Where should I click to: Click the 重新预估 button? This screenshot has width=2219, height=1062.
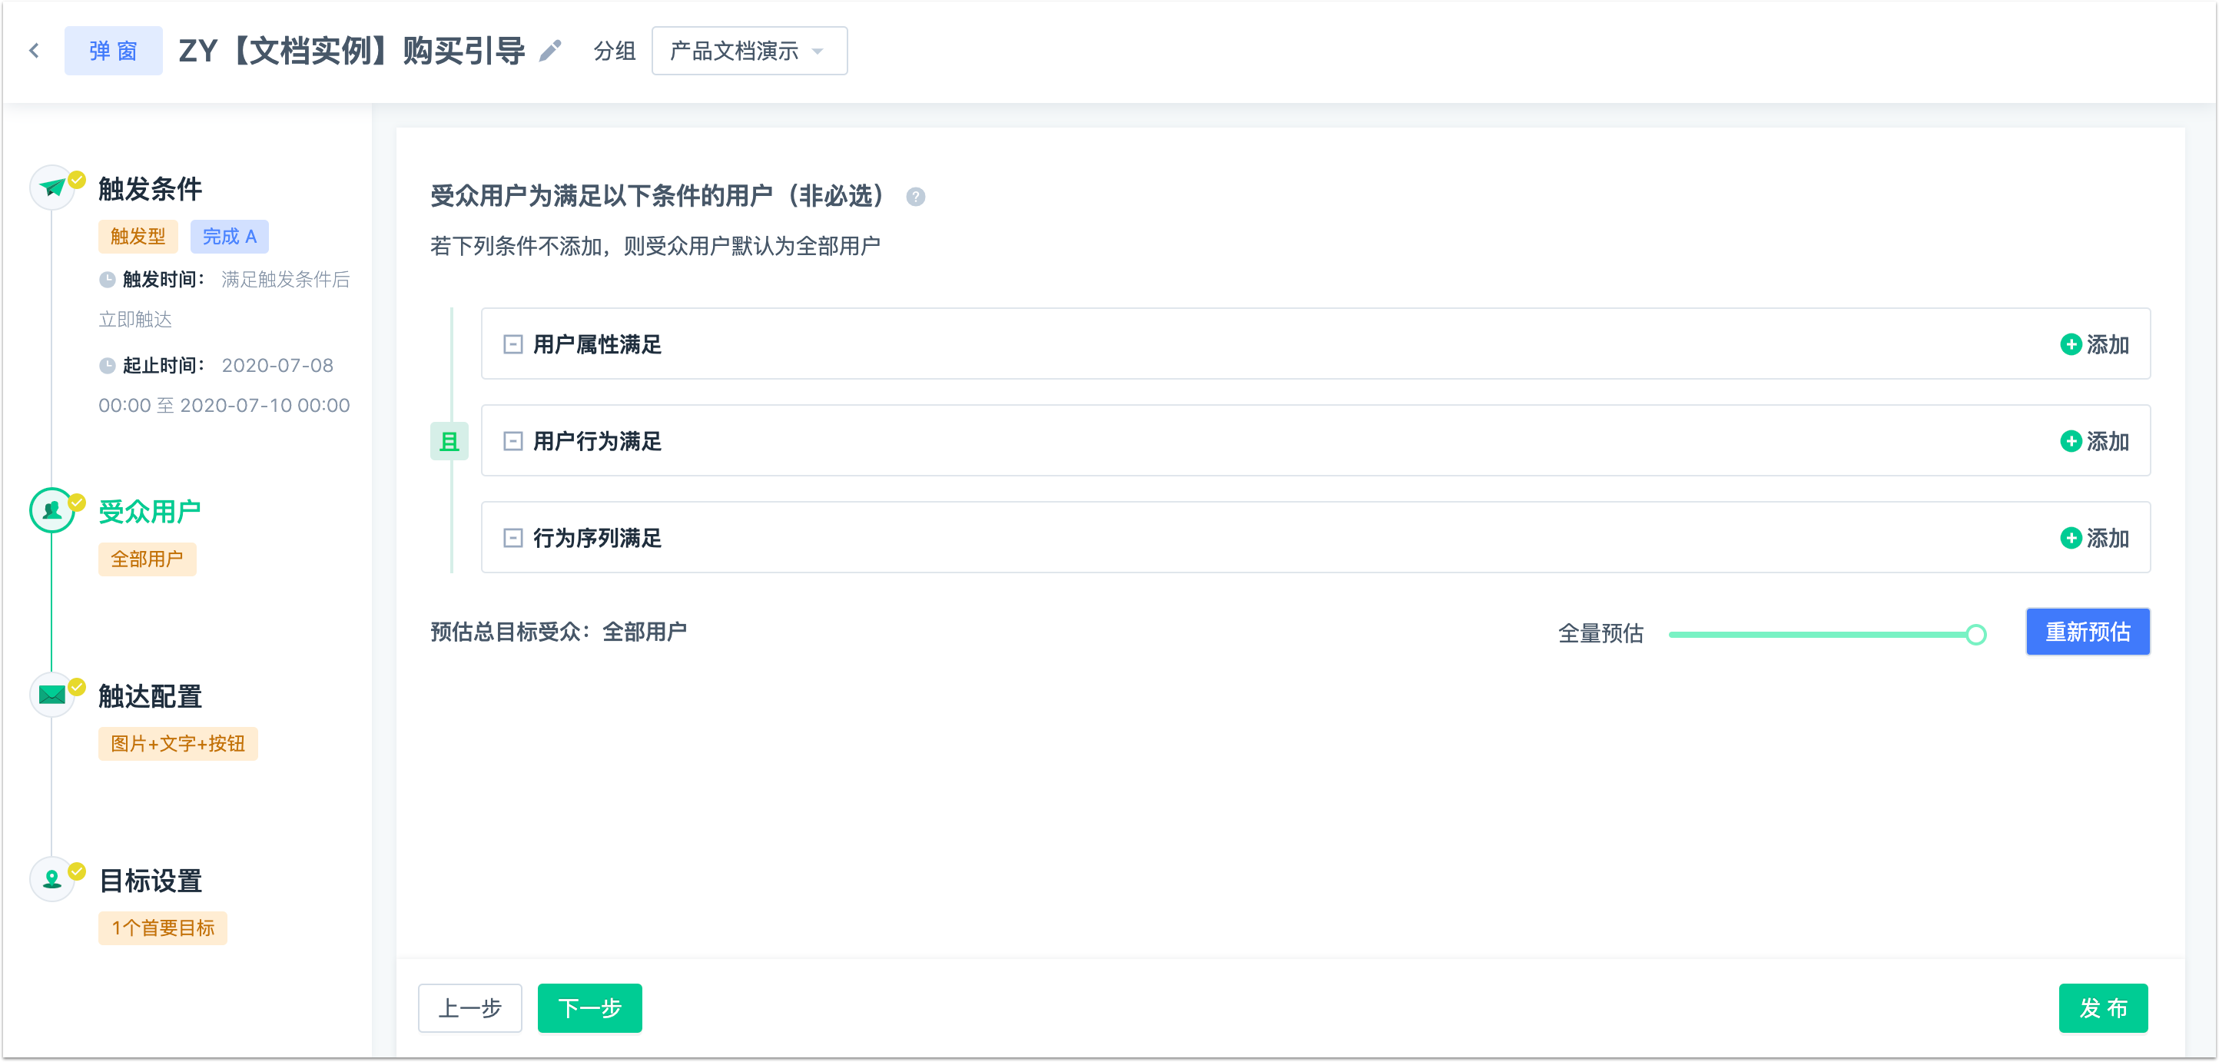point(2087,632)
